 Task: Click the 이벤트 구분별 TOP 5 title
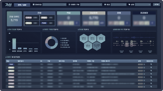(51, 30)
